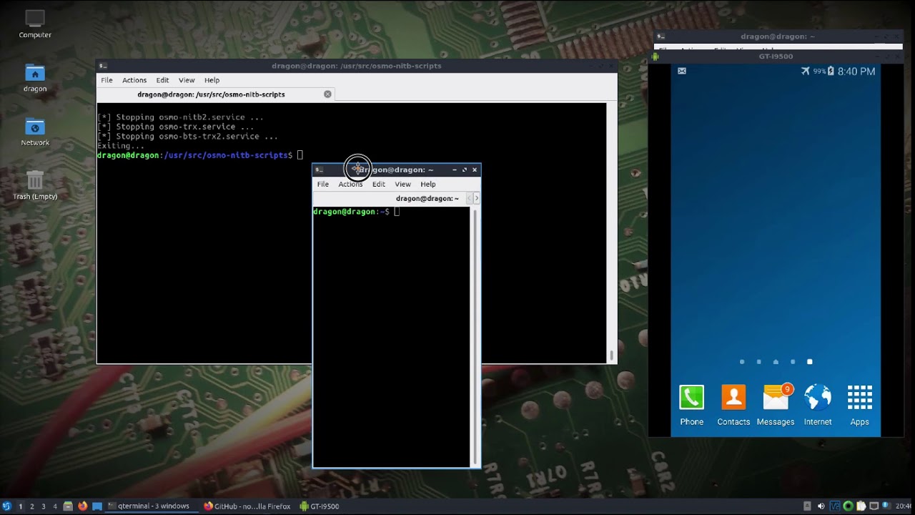Click terminal icon in small qterminal title bar
915x515 pixels.
[319, 170]
